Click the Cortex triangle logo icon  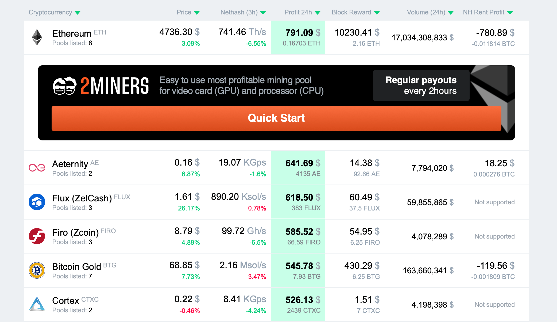[x=37, y=304]
